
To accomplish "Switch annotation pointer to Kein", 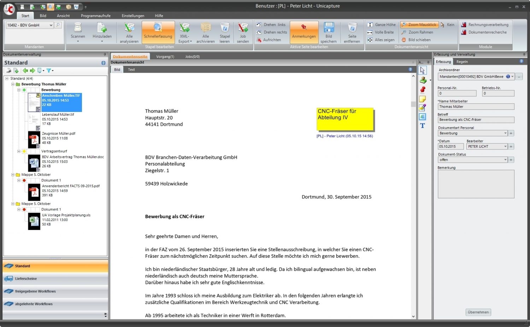I will click(448, 24).
